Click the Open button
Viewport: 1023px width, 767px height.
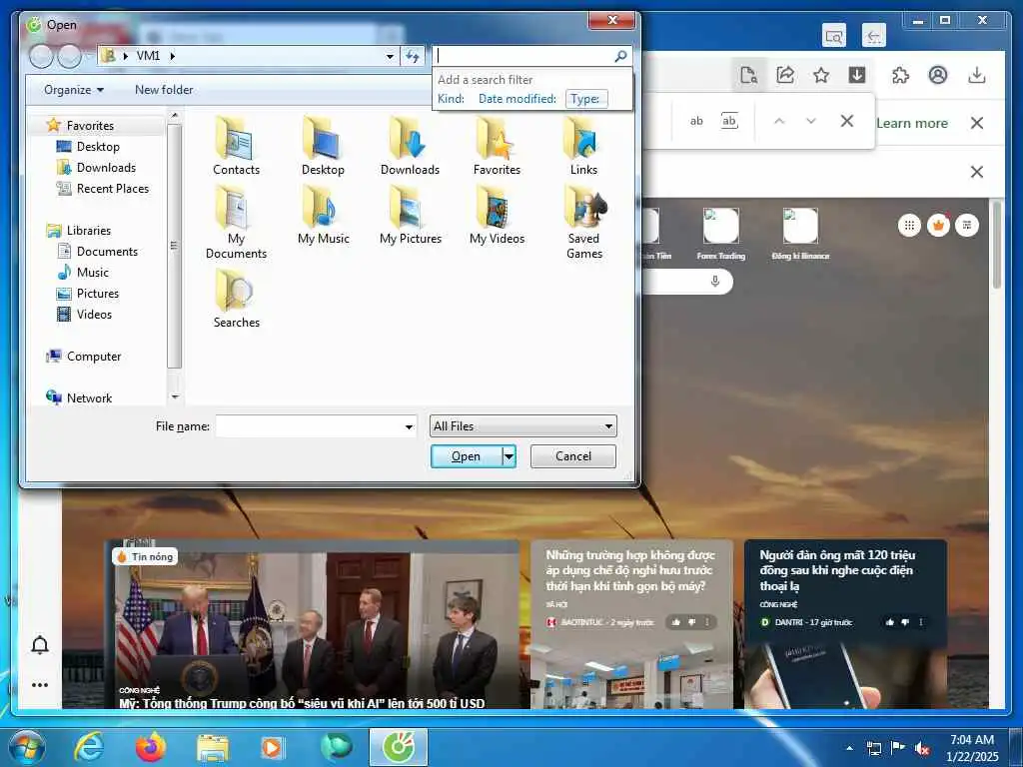[467, 456]
